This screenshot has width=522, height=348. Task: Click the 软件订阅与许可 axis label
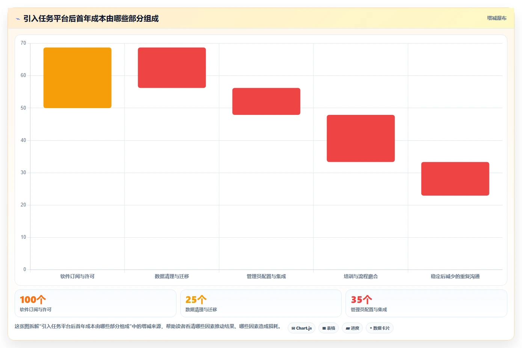[x=77, y=276]
